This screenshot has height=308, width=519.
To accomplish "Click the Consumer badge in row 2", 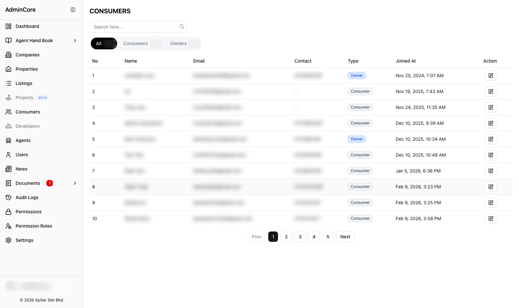I will (x=360, y=91).
